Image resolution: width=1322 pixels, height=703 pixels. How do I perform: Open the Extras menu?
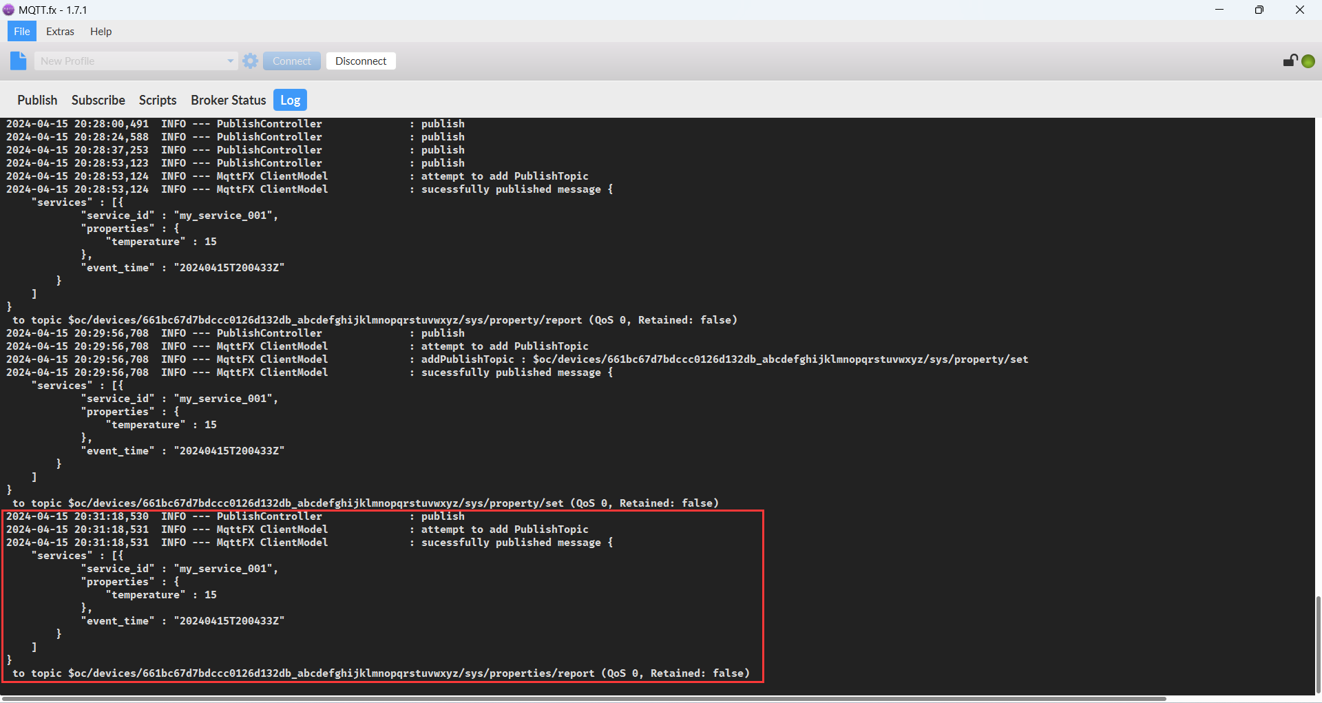pos(60,31)
